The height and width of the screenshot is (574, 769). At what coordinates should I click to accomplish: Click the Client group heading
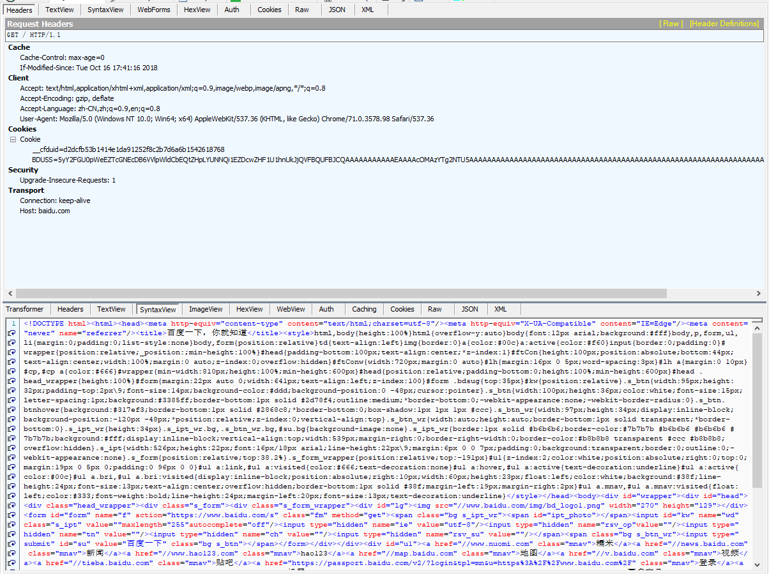tap(19, 78)
